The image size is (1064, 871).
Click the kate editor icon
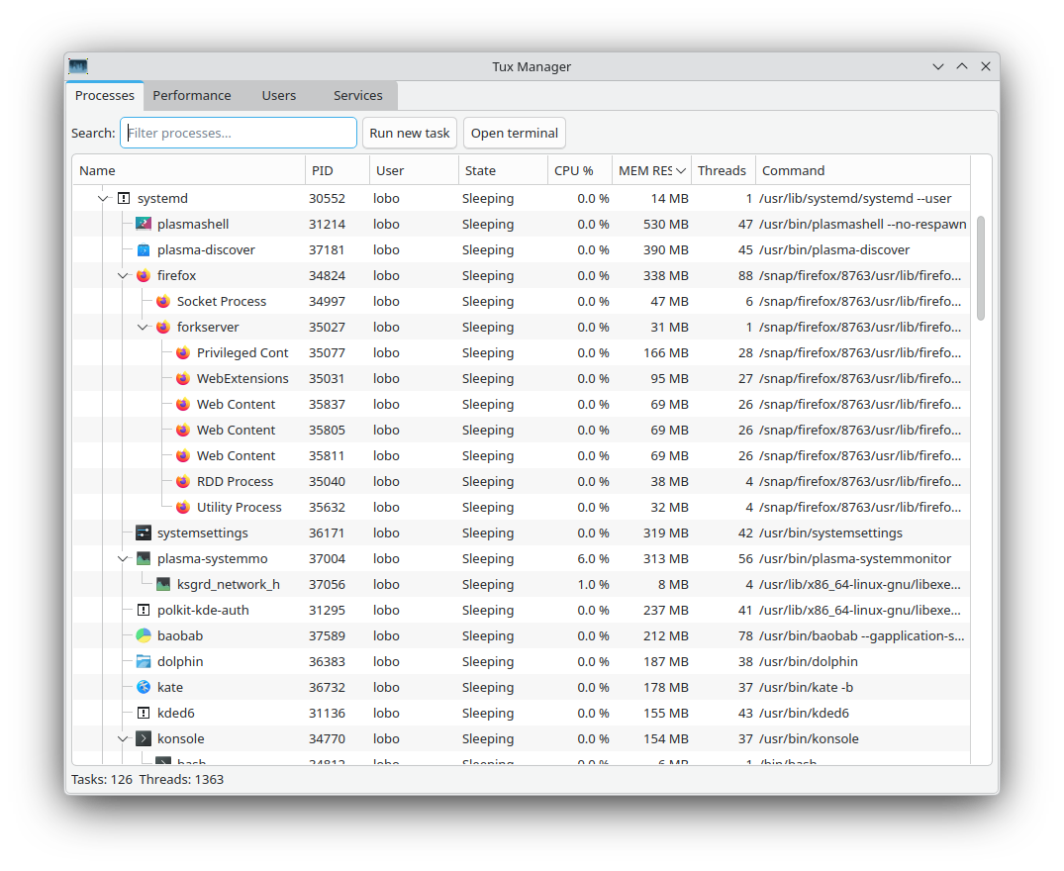tap(144, 687)
